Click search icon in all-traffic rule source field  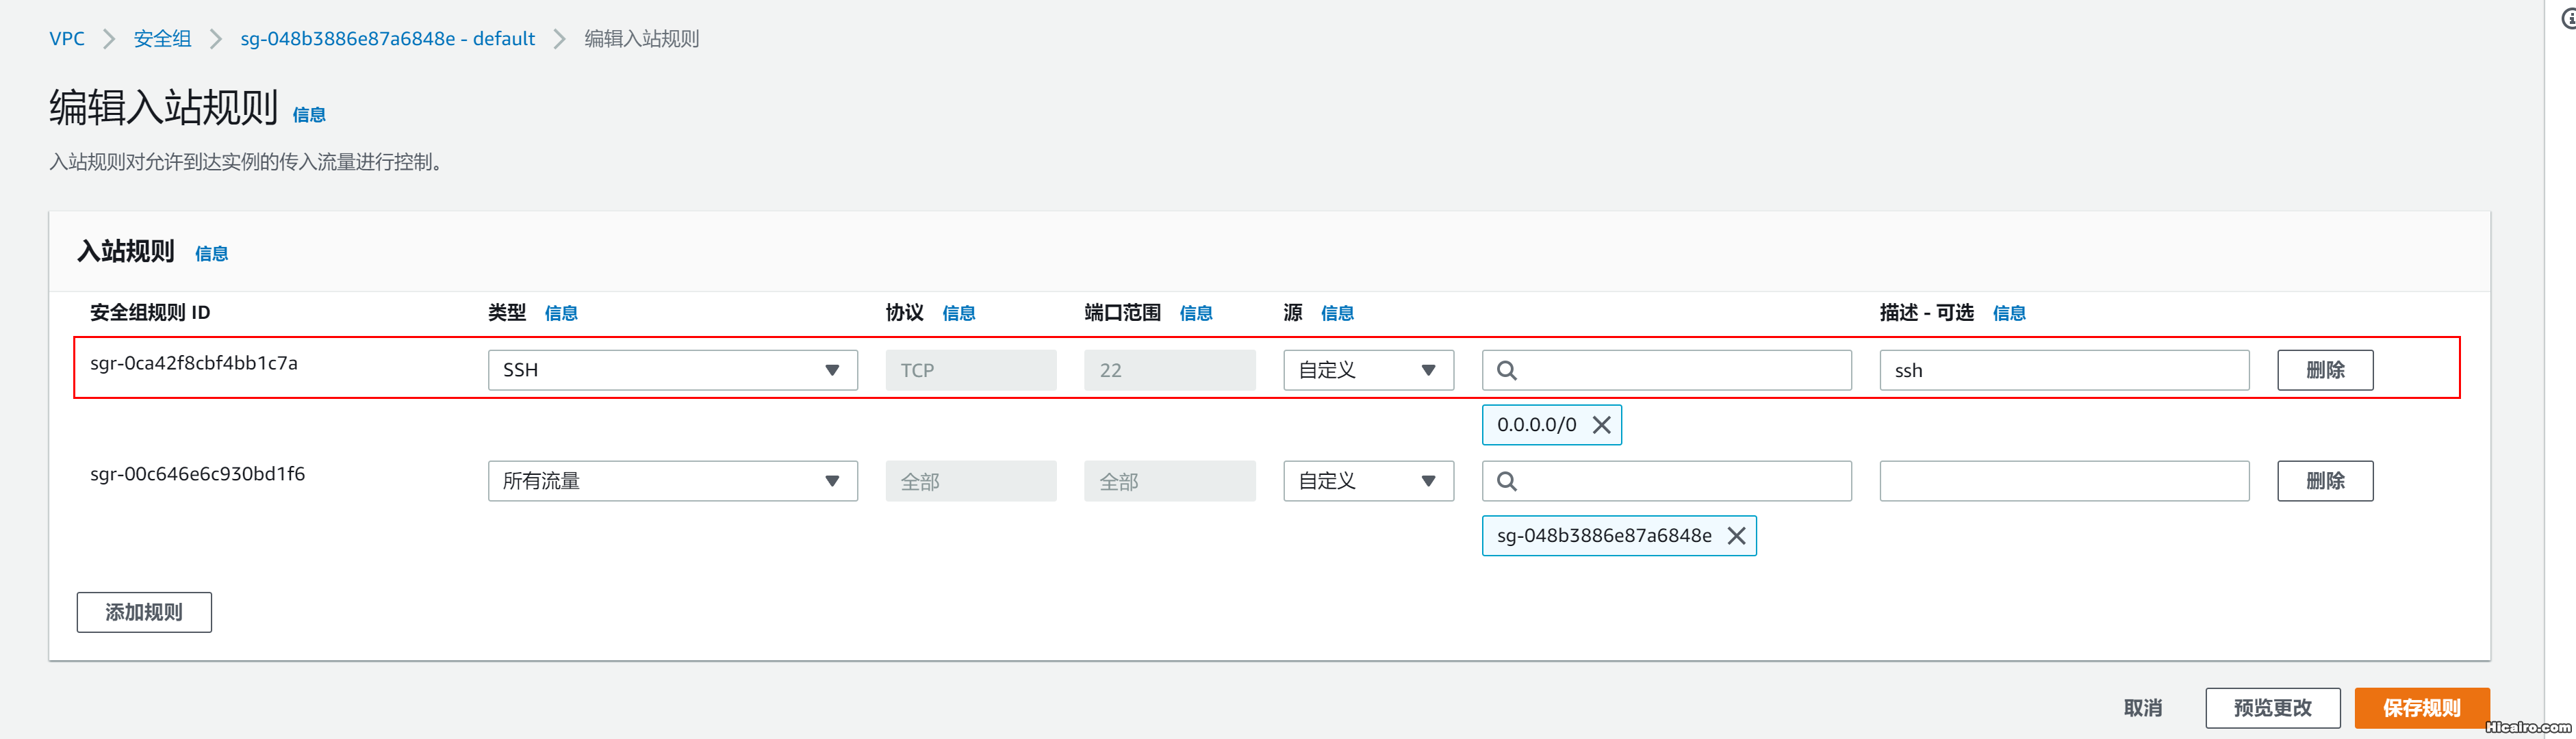[x=1507, y=481]
